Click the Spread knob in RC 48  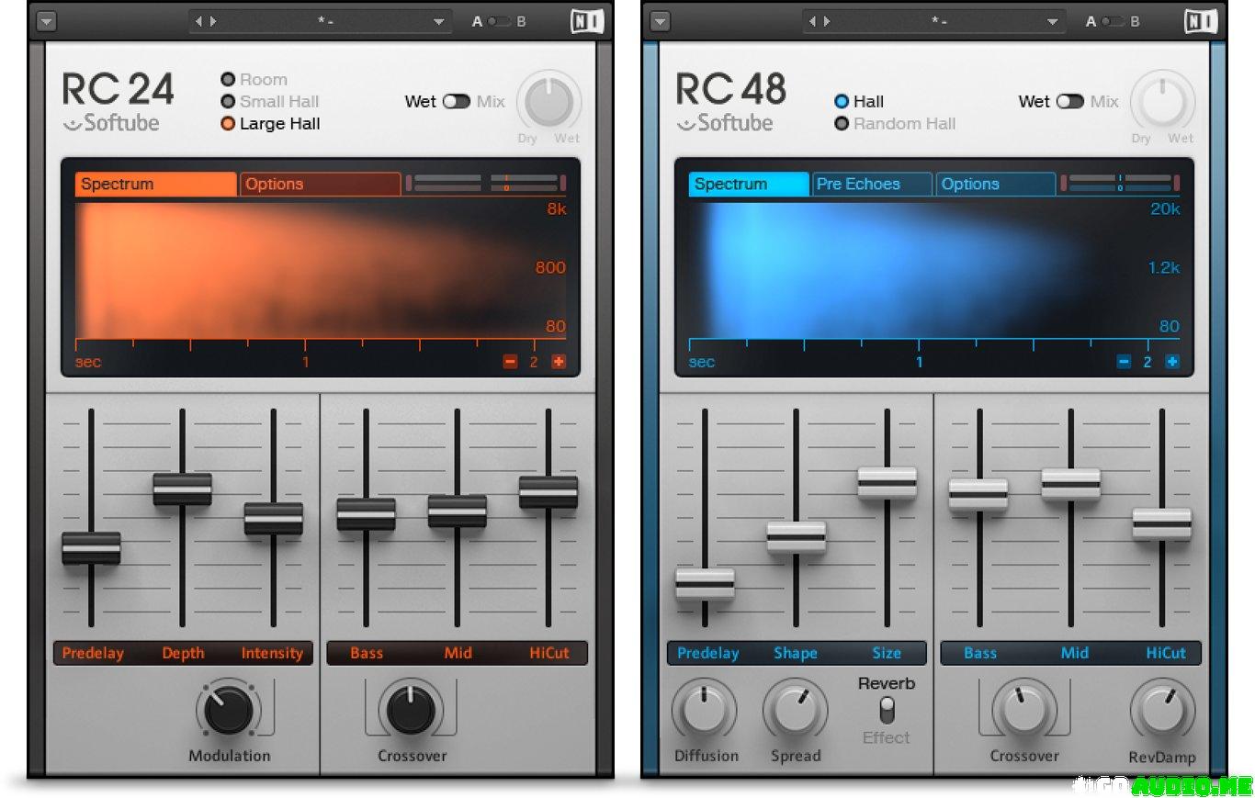point(796,711)
